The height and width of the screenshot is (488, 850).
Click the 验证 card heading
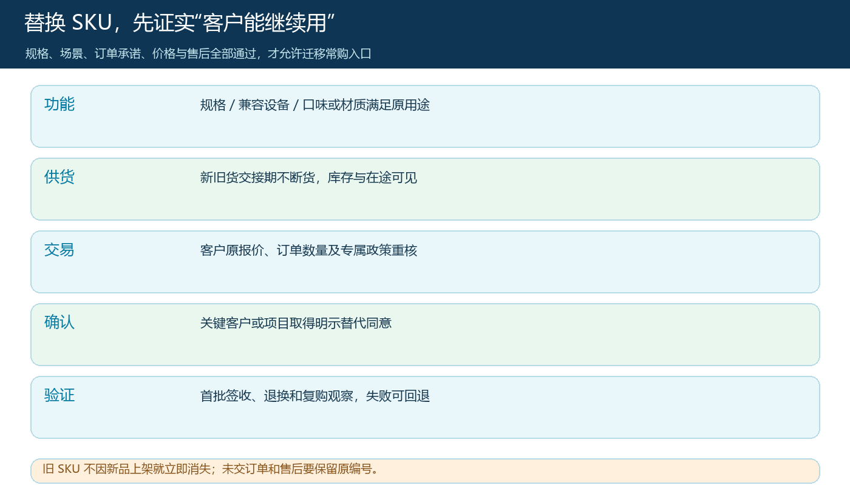pos(59,395)
